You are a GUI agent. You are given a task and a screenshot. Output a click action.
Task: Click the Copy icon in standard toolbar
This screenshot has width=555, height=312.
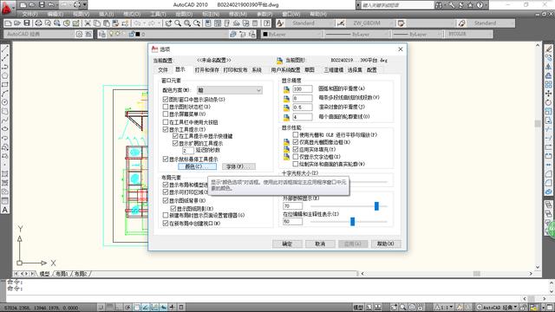[96, 23]
